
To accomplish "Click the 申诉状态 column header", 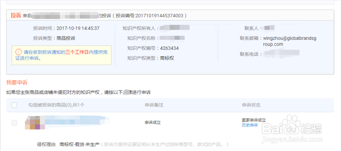I will click(x=251, y=105).
